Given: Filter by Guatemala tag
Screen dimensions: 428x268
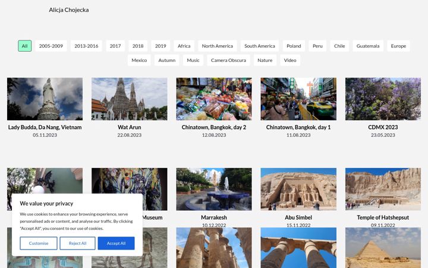Looking at the screenshot, I should point(368,46).
